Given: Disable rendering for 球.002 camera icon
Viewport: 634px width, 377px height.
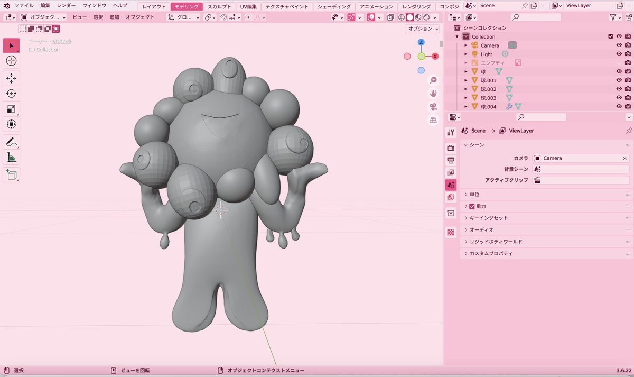Looking at the screenshot, I should (628, 89).
